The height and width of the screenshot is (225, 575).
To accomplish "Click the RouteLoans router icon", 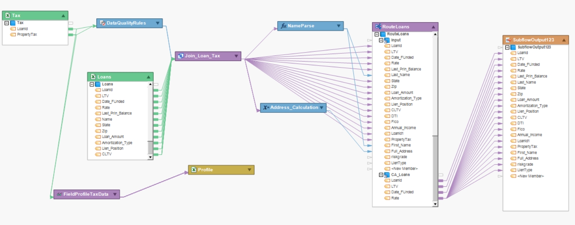I will [378, 27].
